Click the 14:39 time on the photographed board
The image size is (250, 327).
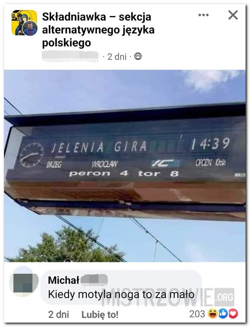211,144
